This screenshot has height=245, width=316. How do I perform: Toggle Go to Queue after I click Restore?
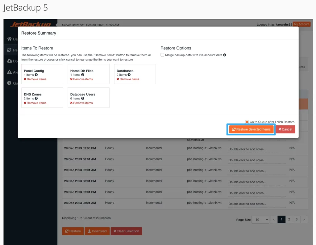click(247, 122)
